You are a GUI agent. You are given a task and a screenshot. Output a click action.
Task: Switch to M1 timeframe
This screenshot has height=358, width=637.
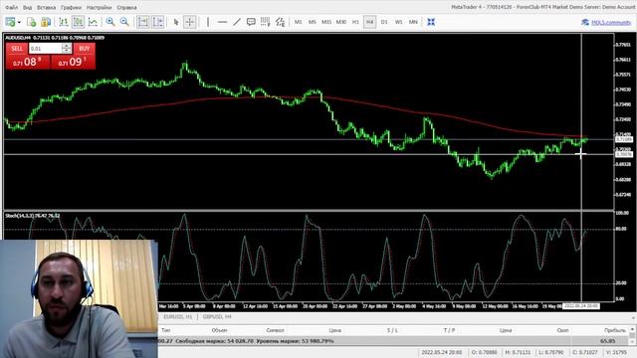299,22
